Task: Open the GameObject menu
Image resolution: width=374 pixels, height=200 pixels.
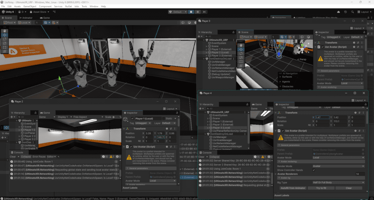Action: [x=29, y=7]
